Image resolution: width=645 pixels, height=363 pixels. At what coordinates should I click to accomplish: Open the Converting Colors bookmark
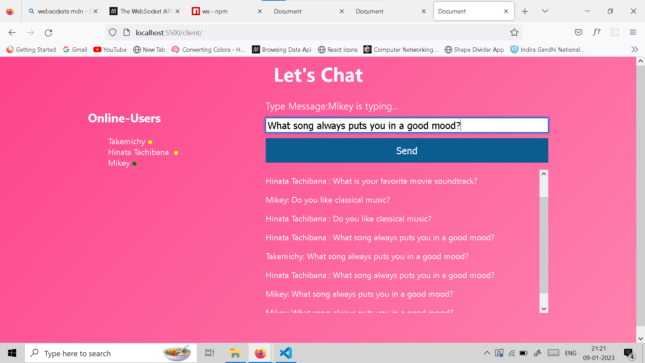click(x=208, y=49)
